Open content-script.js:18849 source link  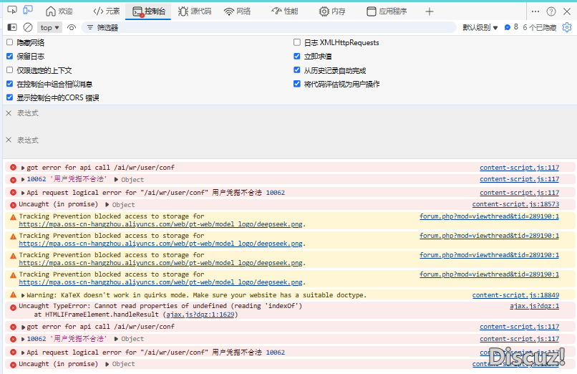(x=515, y=295)
